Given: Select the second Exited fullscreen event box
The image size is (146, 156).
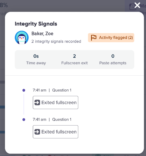Looking at the screenshot, I should coord(55,132).
